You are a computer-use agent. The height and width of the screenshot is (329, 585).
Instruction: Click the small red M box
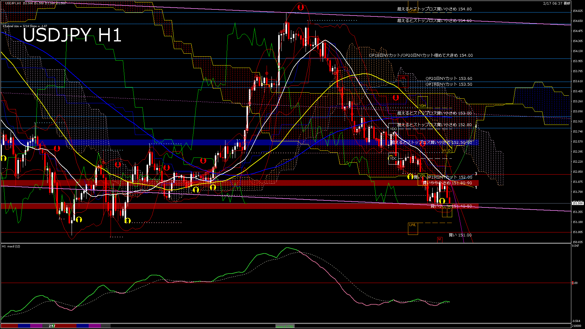pos(439,239)
